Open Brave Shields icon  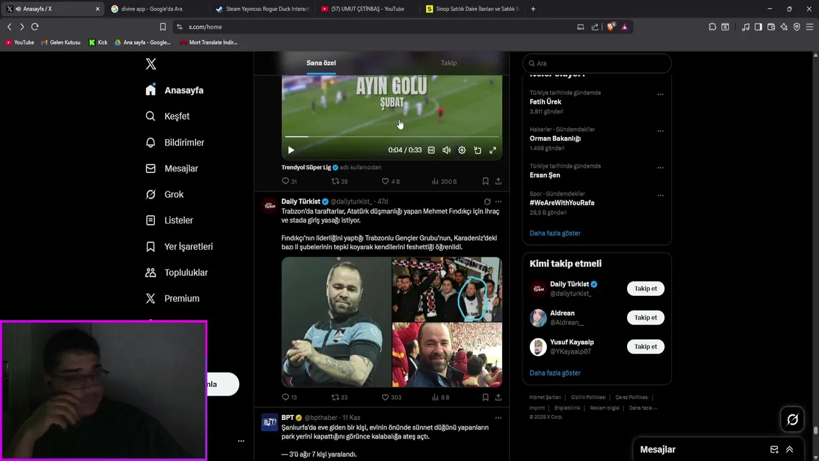610,27
